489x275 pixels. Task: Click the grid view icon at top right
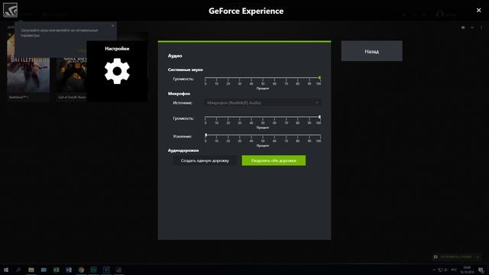tap(463, 27)
